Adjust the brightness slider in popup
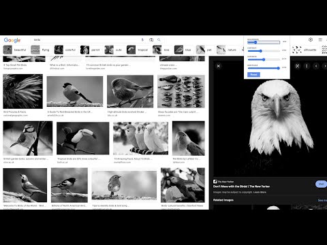The width and height of the screenshot is (327, 245). click(x=264, y=42)
